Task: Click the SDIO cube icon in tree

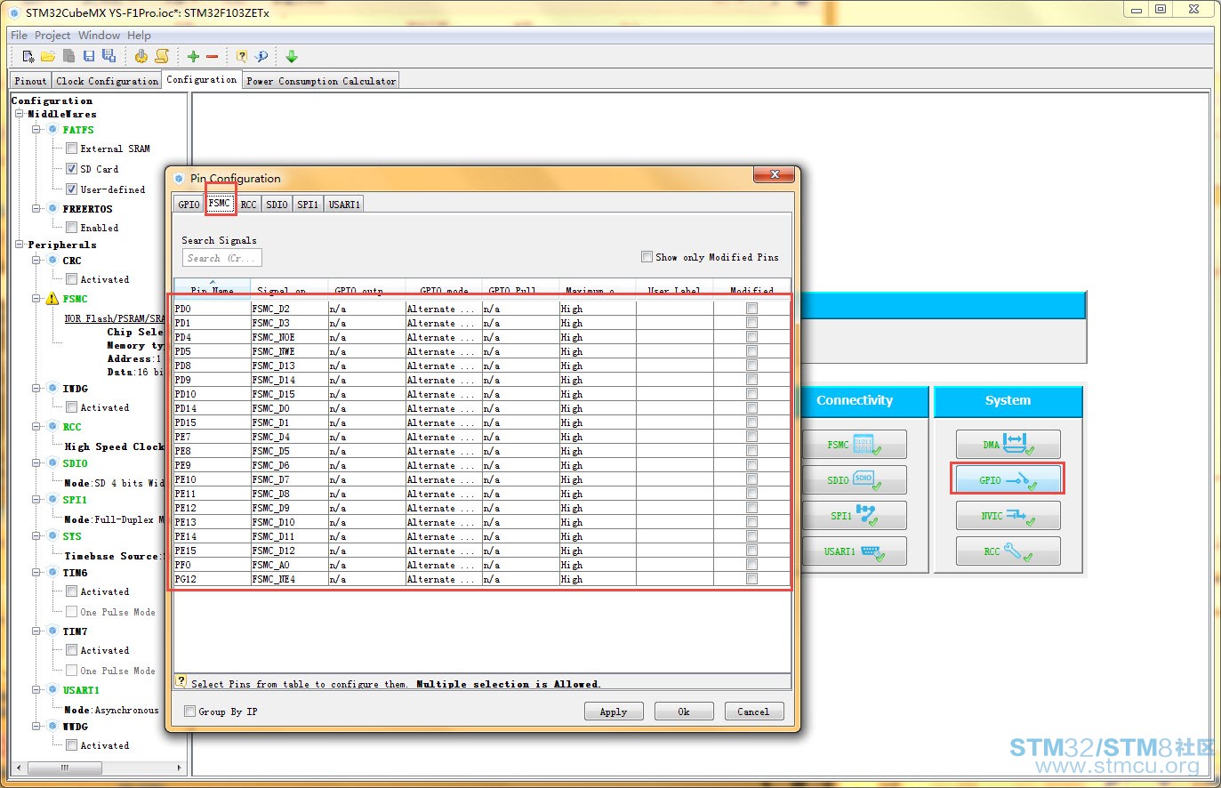Action: pyautogui.click(x=52, y=463)
